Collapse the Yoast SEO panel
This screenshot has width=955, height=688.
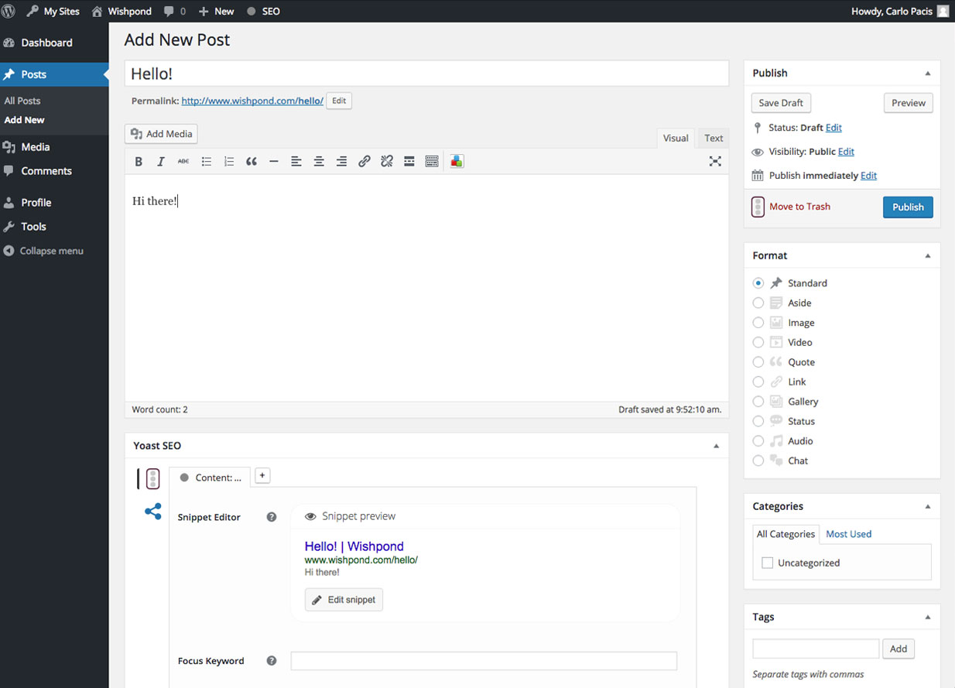coord(716,446)
